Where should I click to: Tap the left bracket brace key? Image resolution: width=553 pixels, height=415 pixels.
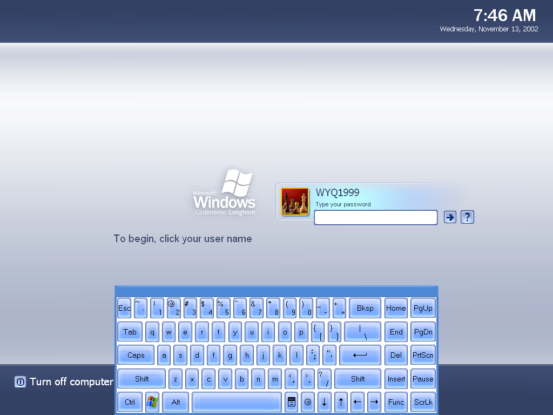coord(318,332)
